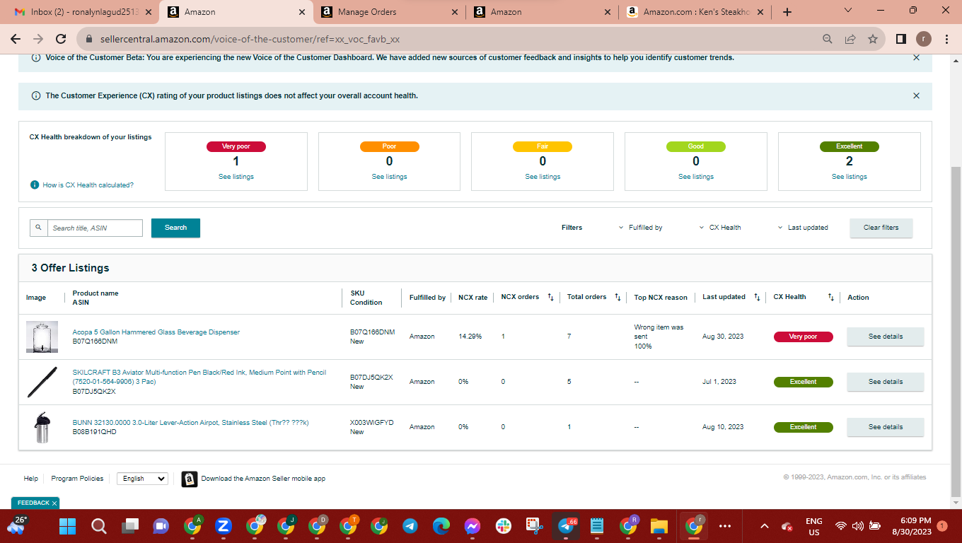
Task: Open the Chrome three-dot menu
Action: pyautogui.click(x=947, y=39)
